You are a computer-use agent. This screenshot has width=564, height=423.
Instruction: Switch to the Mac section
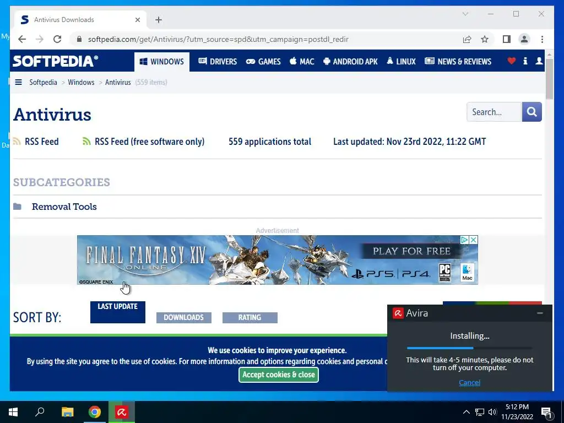[x=302, y=62]
